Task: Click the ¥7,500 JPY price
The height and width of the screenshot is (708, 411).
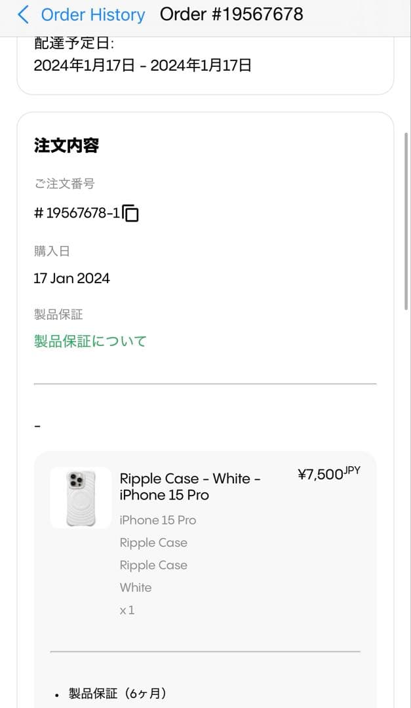Action: pyautogui.click(x=328, y=474)
